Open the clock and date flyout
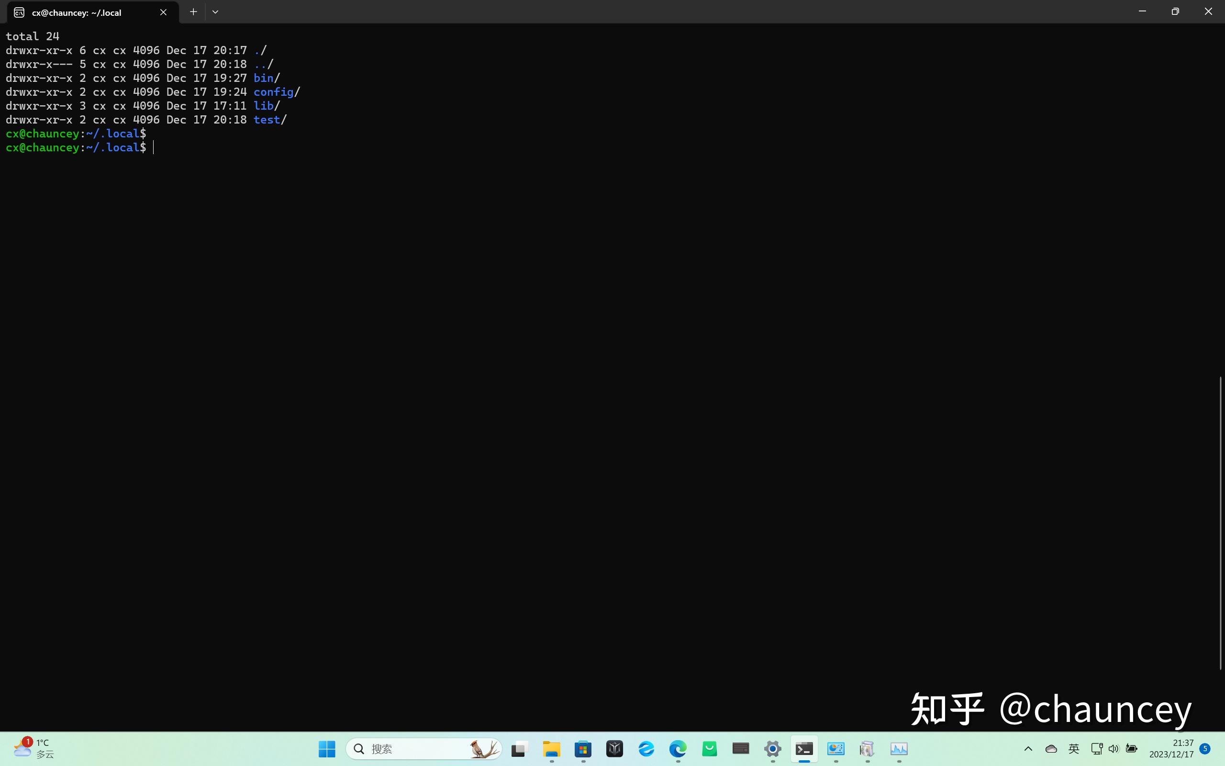This screenshot has width=1225, height=766. point(1171,748)
